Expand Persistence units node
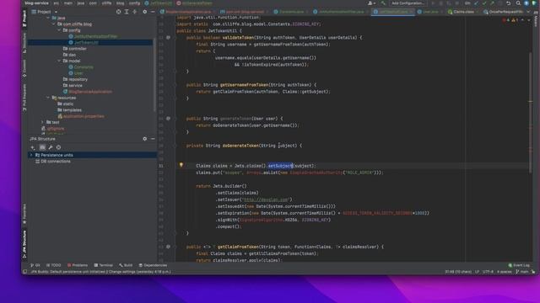The width and height of the screenshot is (540, 303). pyautogui.click(x=31, y=155)
